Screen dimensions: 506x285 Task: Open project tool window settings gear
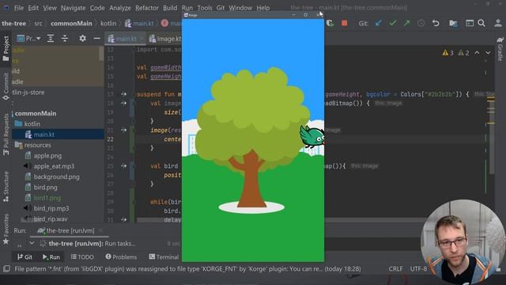(82, 39)
